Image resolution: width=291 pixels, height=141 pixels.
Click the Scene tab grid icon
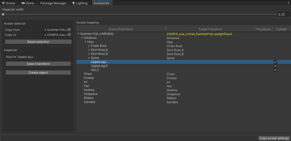click(x=4, y=3)
